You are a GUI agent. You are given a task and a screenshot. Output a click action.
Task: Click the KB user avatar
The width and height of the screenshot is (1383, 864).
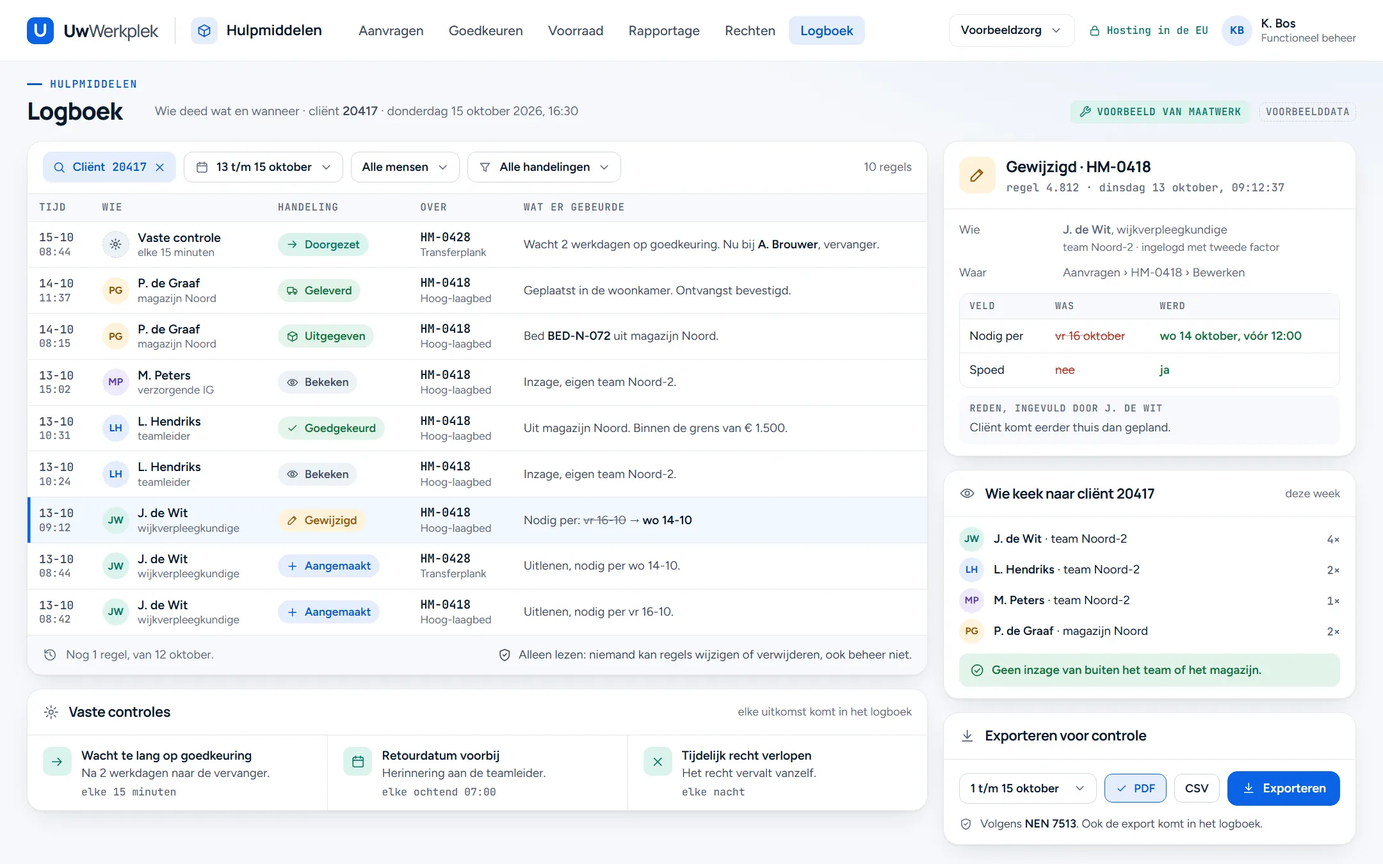coord(1236,31)
